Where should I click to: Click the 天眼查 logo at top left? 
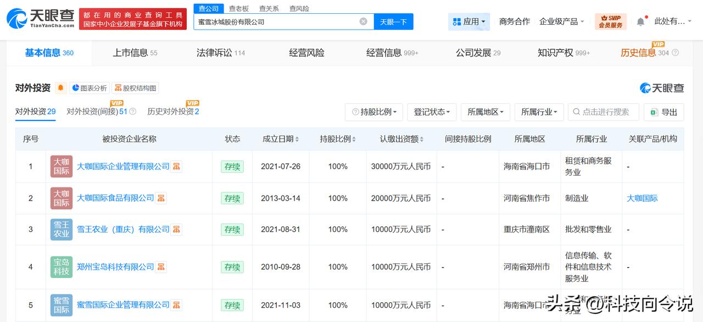(40, 19)
